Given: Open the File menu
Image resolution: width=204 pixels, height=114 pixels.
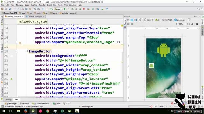Looking at the screenshot, I should 2,5.
